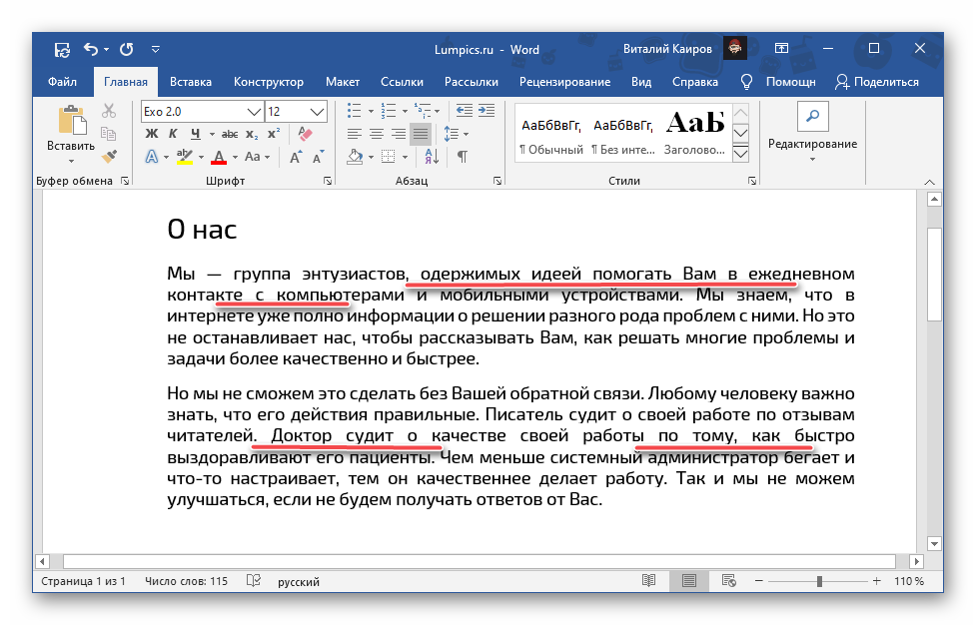This screenshot has height=625, width=976.
Task: Click the Format Painter brush icon
Action: pyautogui.click(x=109, y=156)
